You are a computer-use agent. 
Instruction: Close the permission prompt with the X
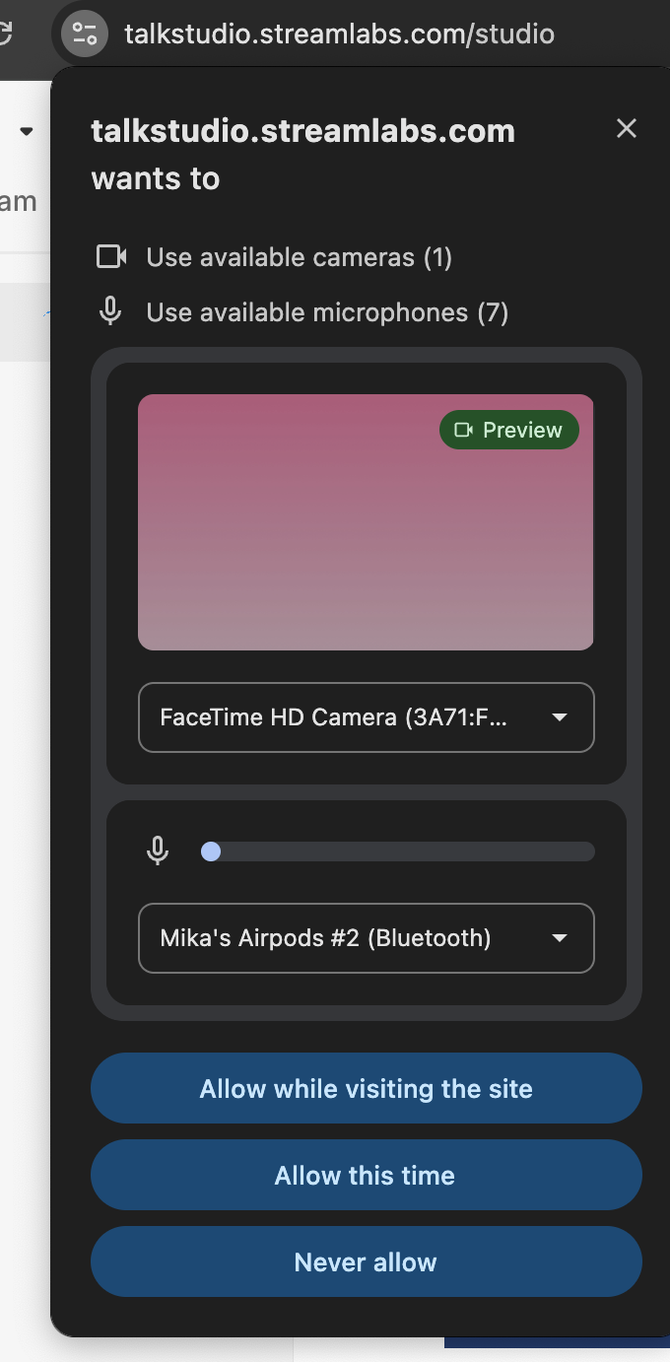[627, 128]
